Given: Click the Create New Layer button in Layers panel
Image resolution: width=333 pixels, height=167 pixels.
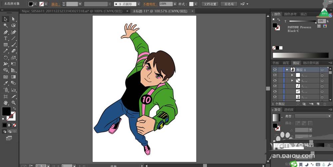Looking at the screenshot, I should (x=318, y=104).
